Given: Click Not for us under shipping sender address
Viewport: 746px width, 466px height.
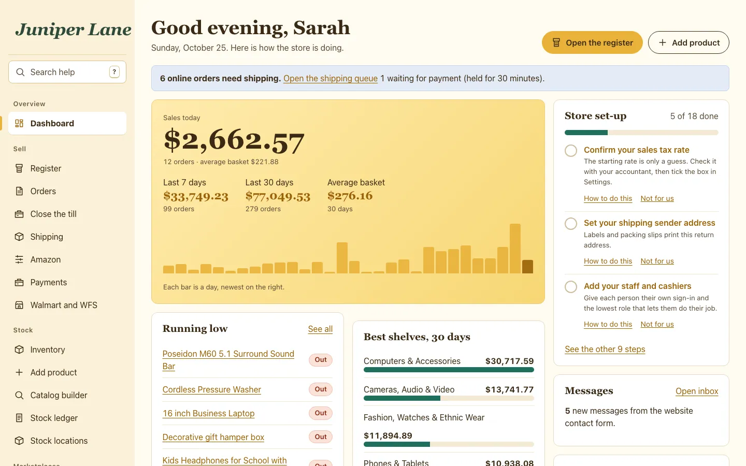Looking at the screenshot, I should (657, 261).
